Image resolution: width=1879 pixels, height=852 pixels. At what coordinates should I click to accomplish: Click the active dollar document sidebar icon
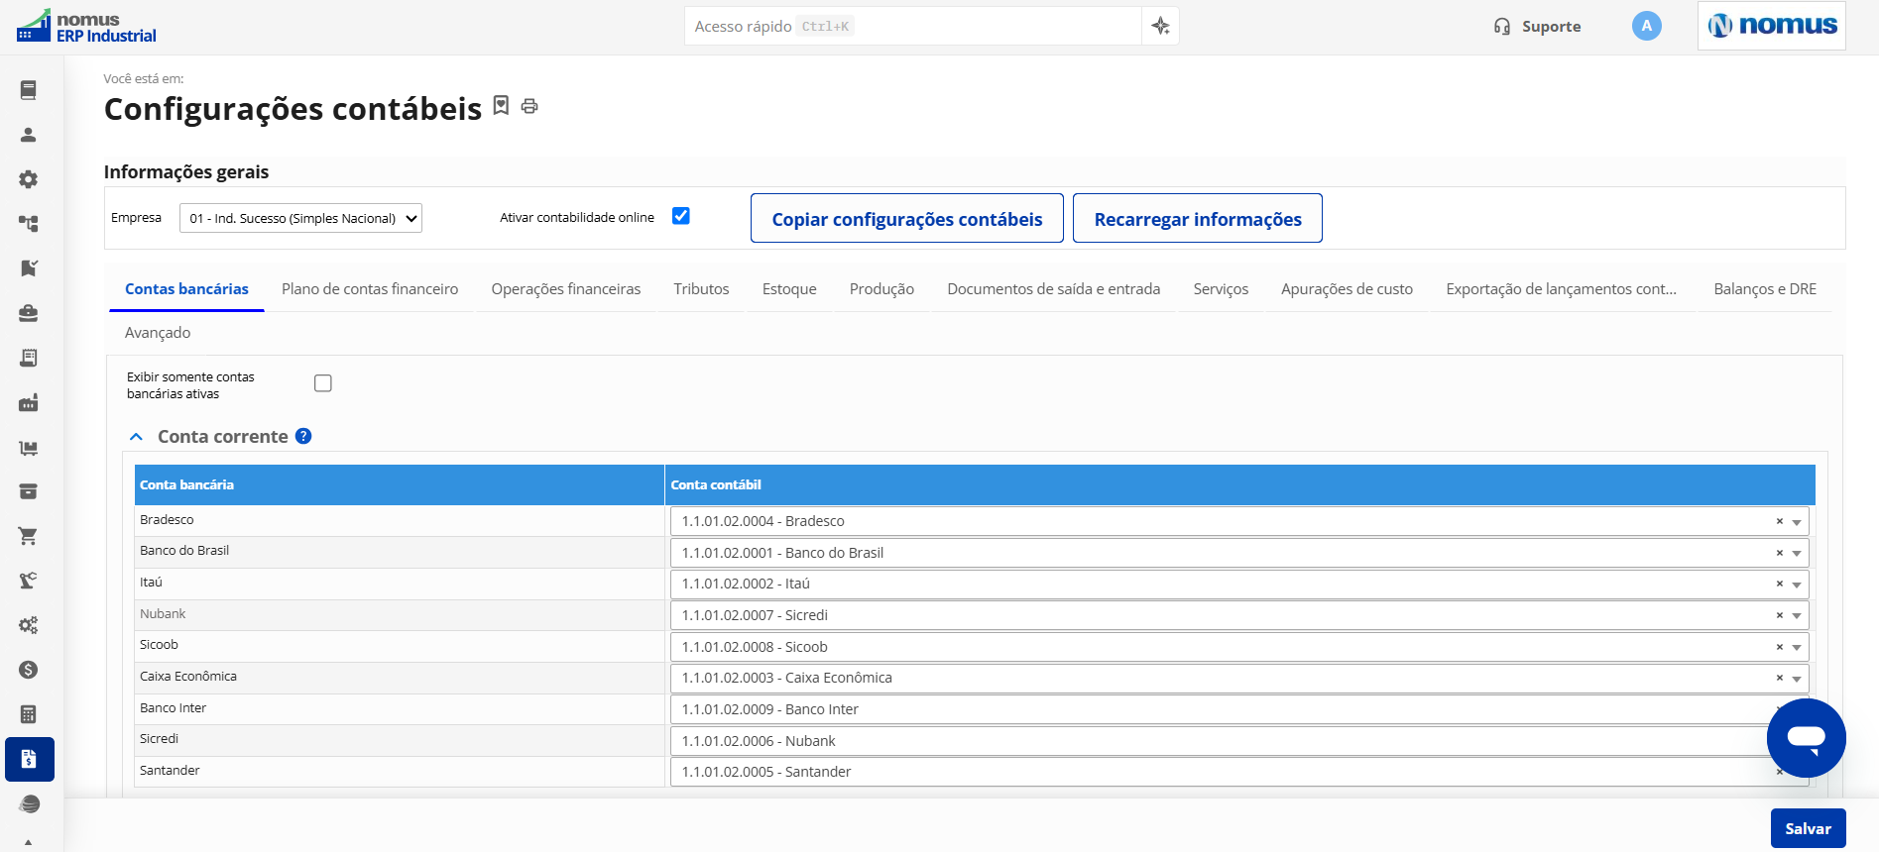tap(30, 760)
